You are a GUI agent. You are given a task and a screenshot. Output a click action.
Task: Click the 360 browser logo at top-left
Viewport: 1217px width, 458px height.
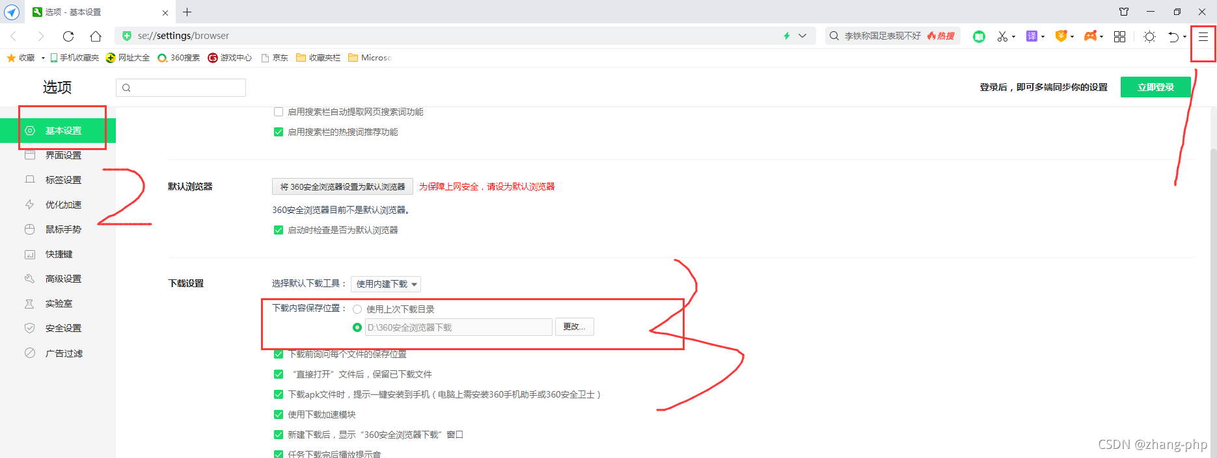[x=12, y=12]
